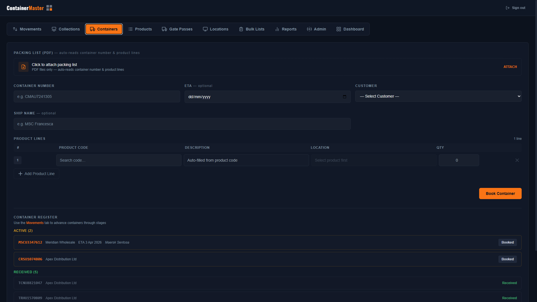This screenshot has width=537, height=302.
Task: Click the Sign out arrow icon
Action: pyautogui.click(x=507, y=8)
